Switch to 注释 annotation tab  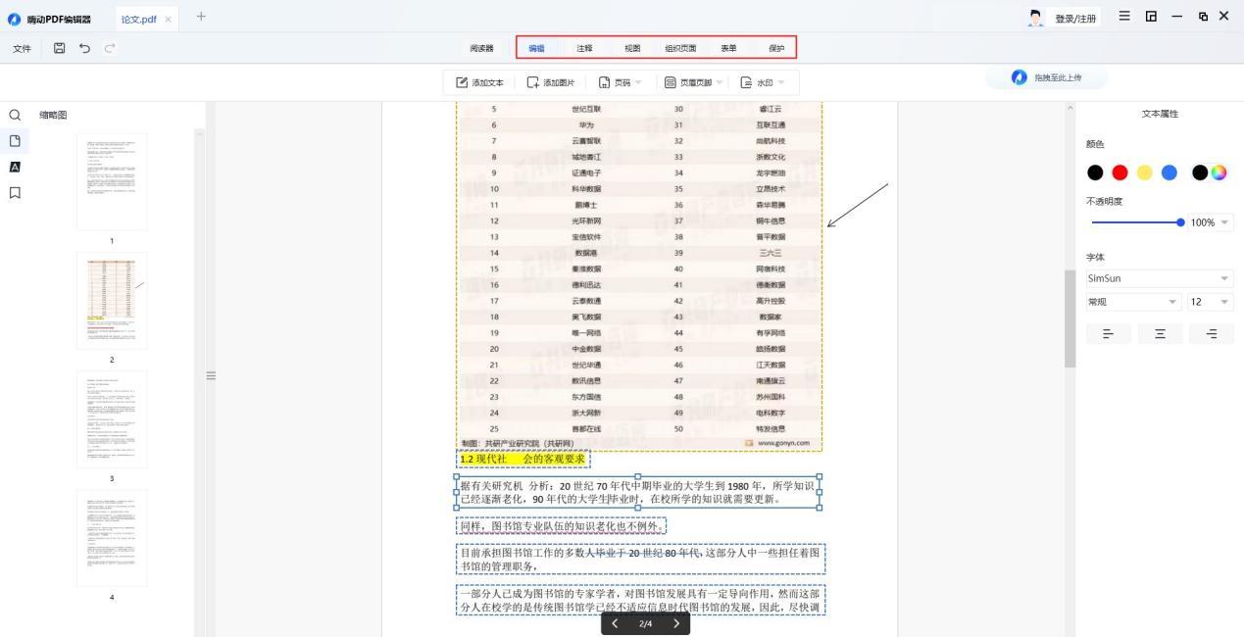coord(584,48)
